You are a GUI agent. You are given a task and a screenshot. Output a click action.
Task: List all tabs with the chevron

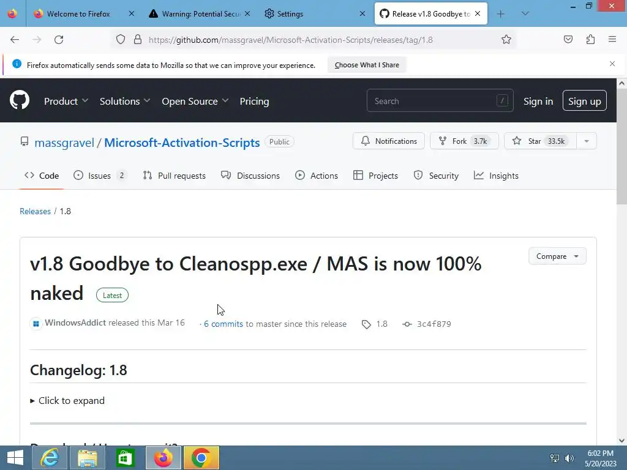click(x=525, y=14)
